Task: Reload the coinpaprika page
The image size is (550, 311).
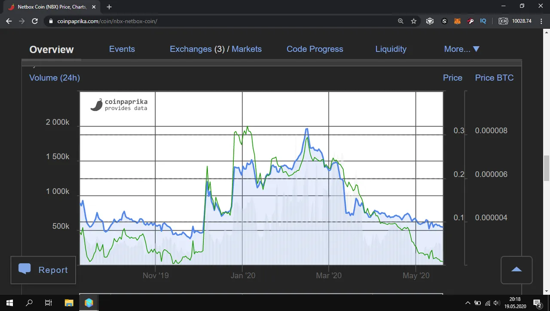Action: pyautogui.click(x=35, y=21)
